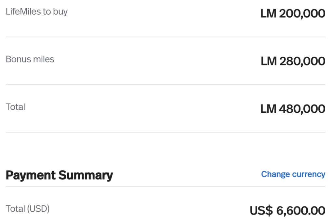Click the US$ currency symbol in payment total

[261, 211]
